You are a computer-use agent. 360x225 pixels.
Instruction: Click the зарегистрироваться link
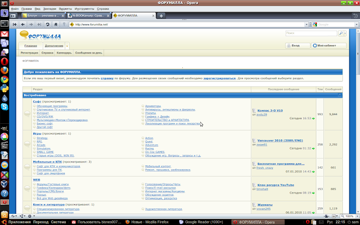tap(220, 78)
